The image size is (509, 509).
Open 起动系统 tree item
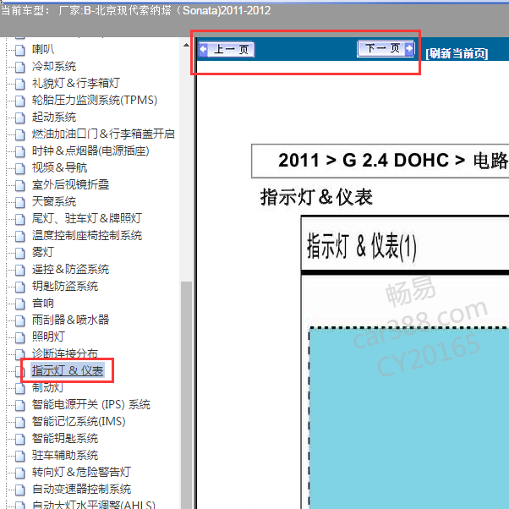tap(54, 117)
